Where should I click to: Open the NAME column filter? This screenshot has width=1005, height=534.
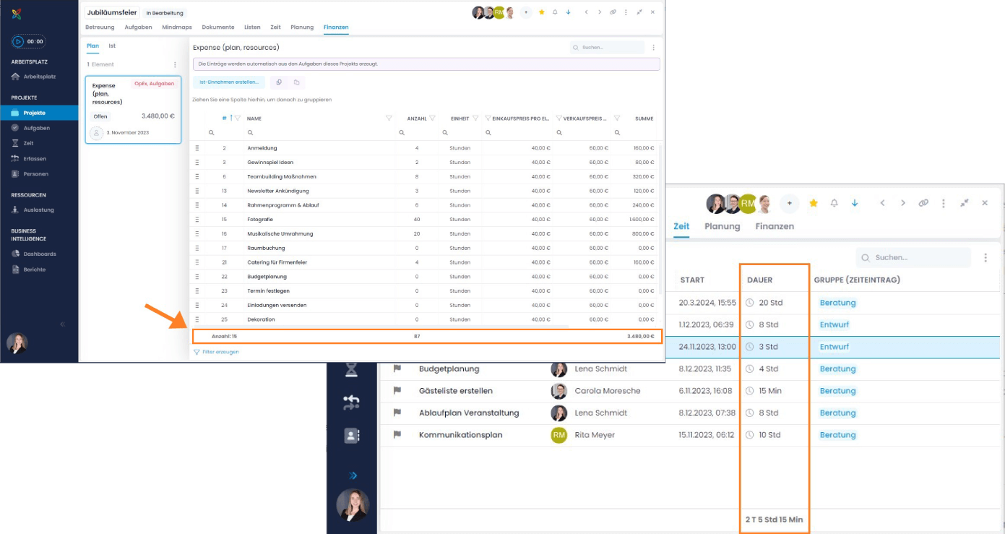pos(389,119)
